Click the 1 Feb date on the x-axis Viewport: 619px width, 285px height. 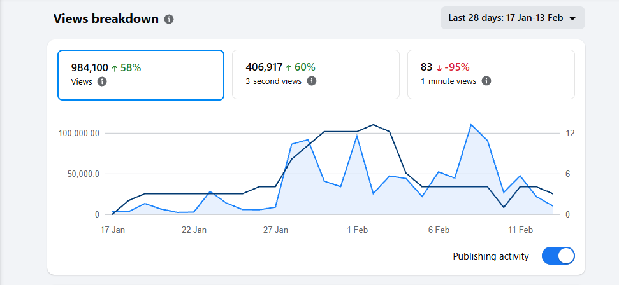coord(357,230)
